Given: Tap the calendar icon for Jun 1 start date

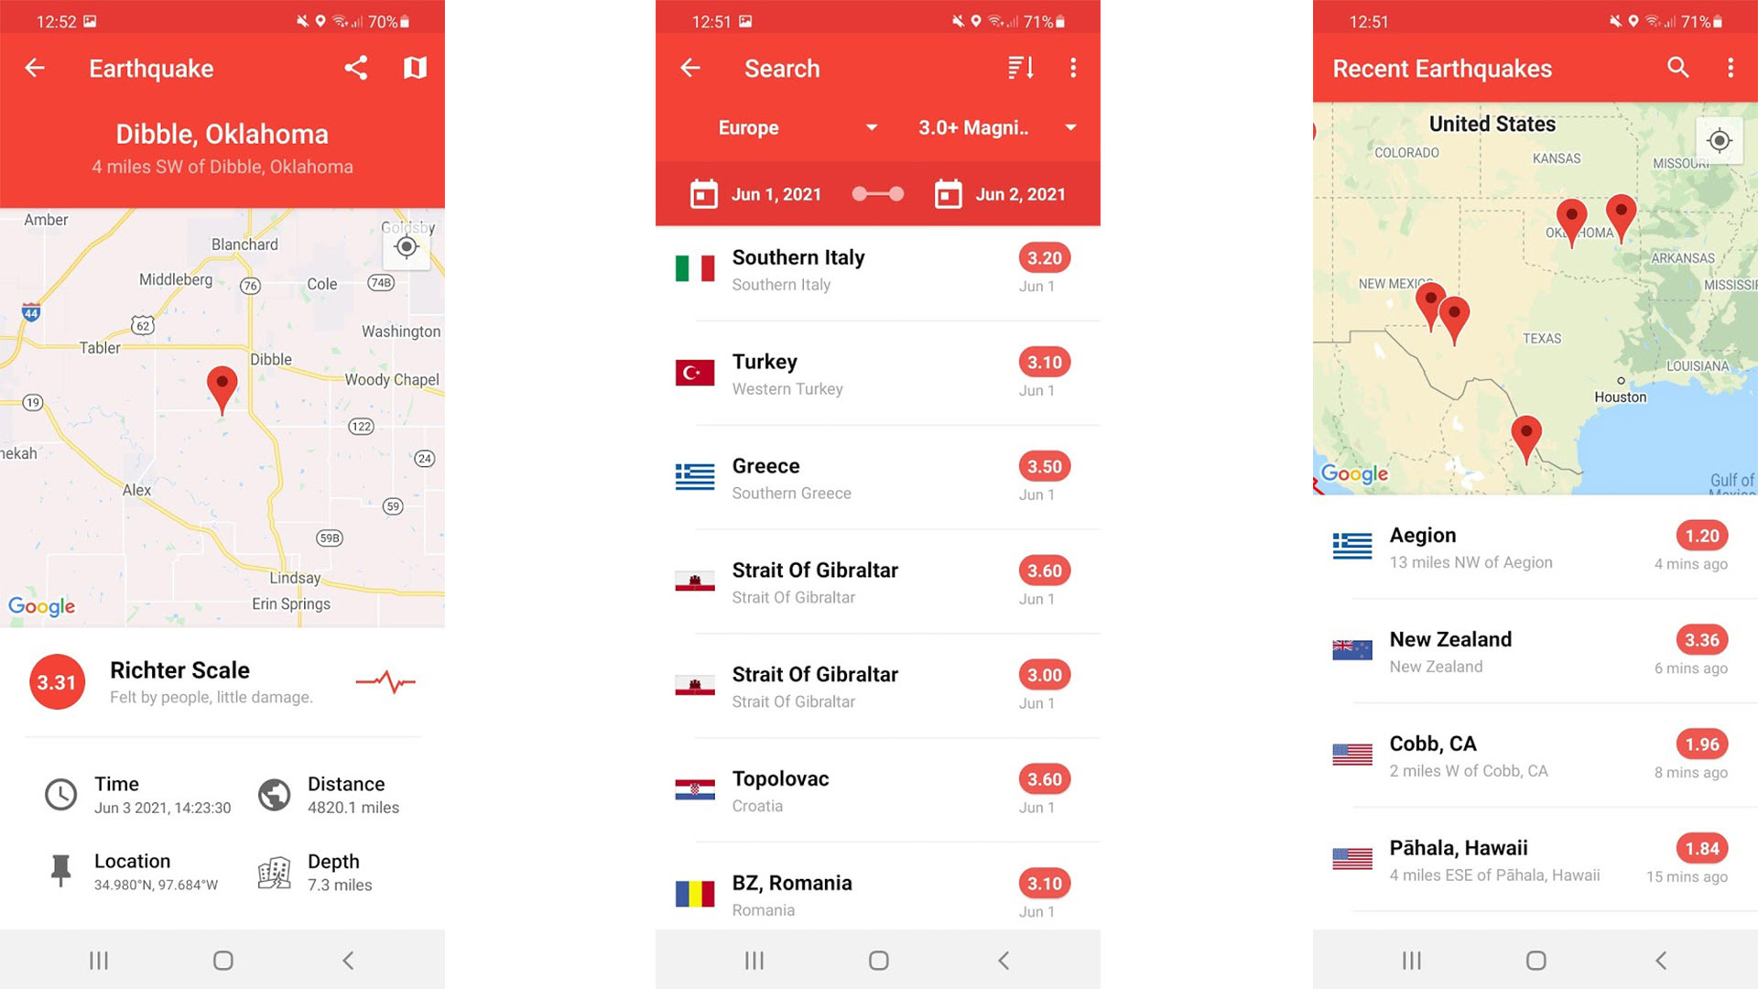Looking at the screenshot, I should tap(706, 193).
